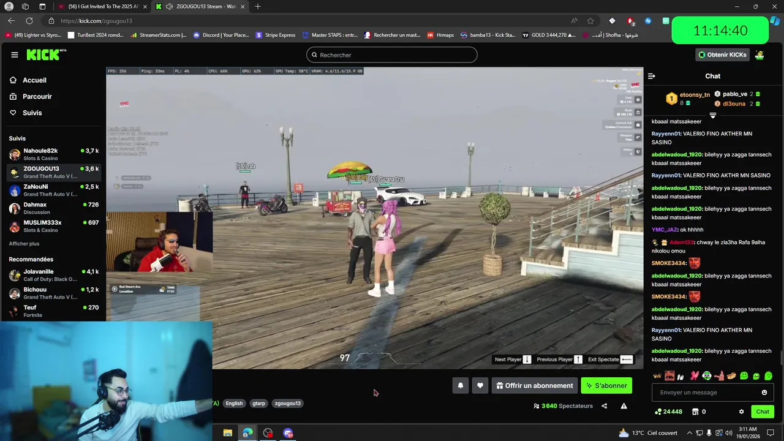Open recommended channel Teuf
Screen dimensions: 784x441
[x=54, y=311]
